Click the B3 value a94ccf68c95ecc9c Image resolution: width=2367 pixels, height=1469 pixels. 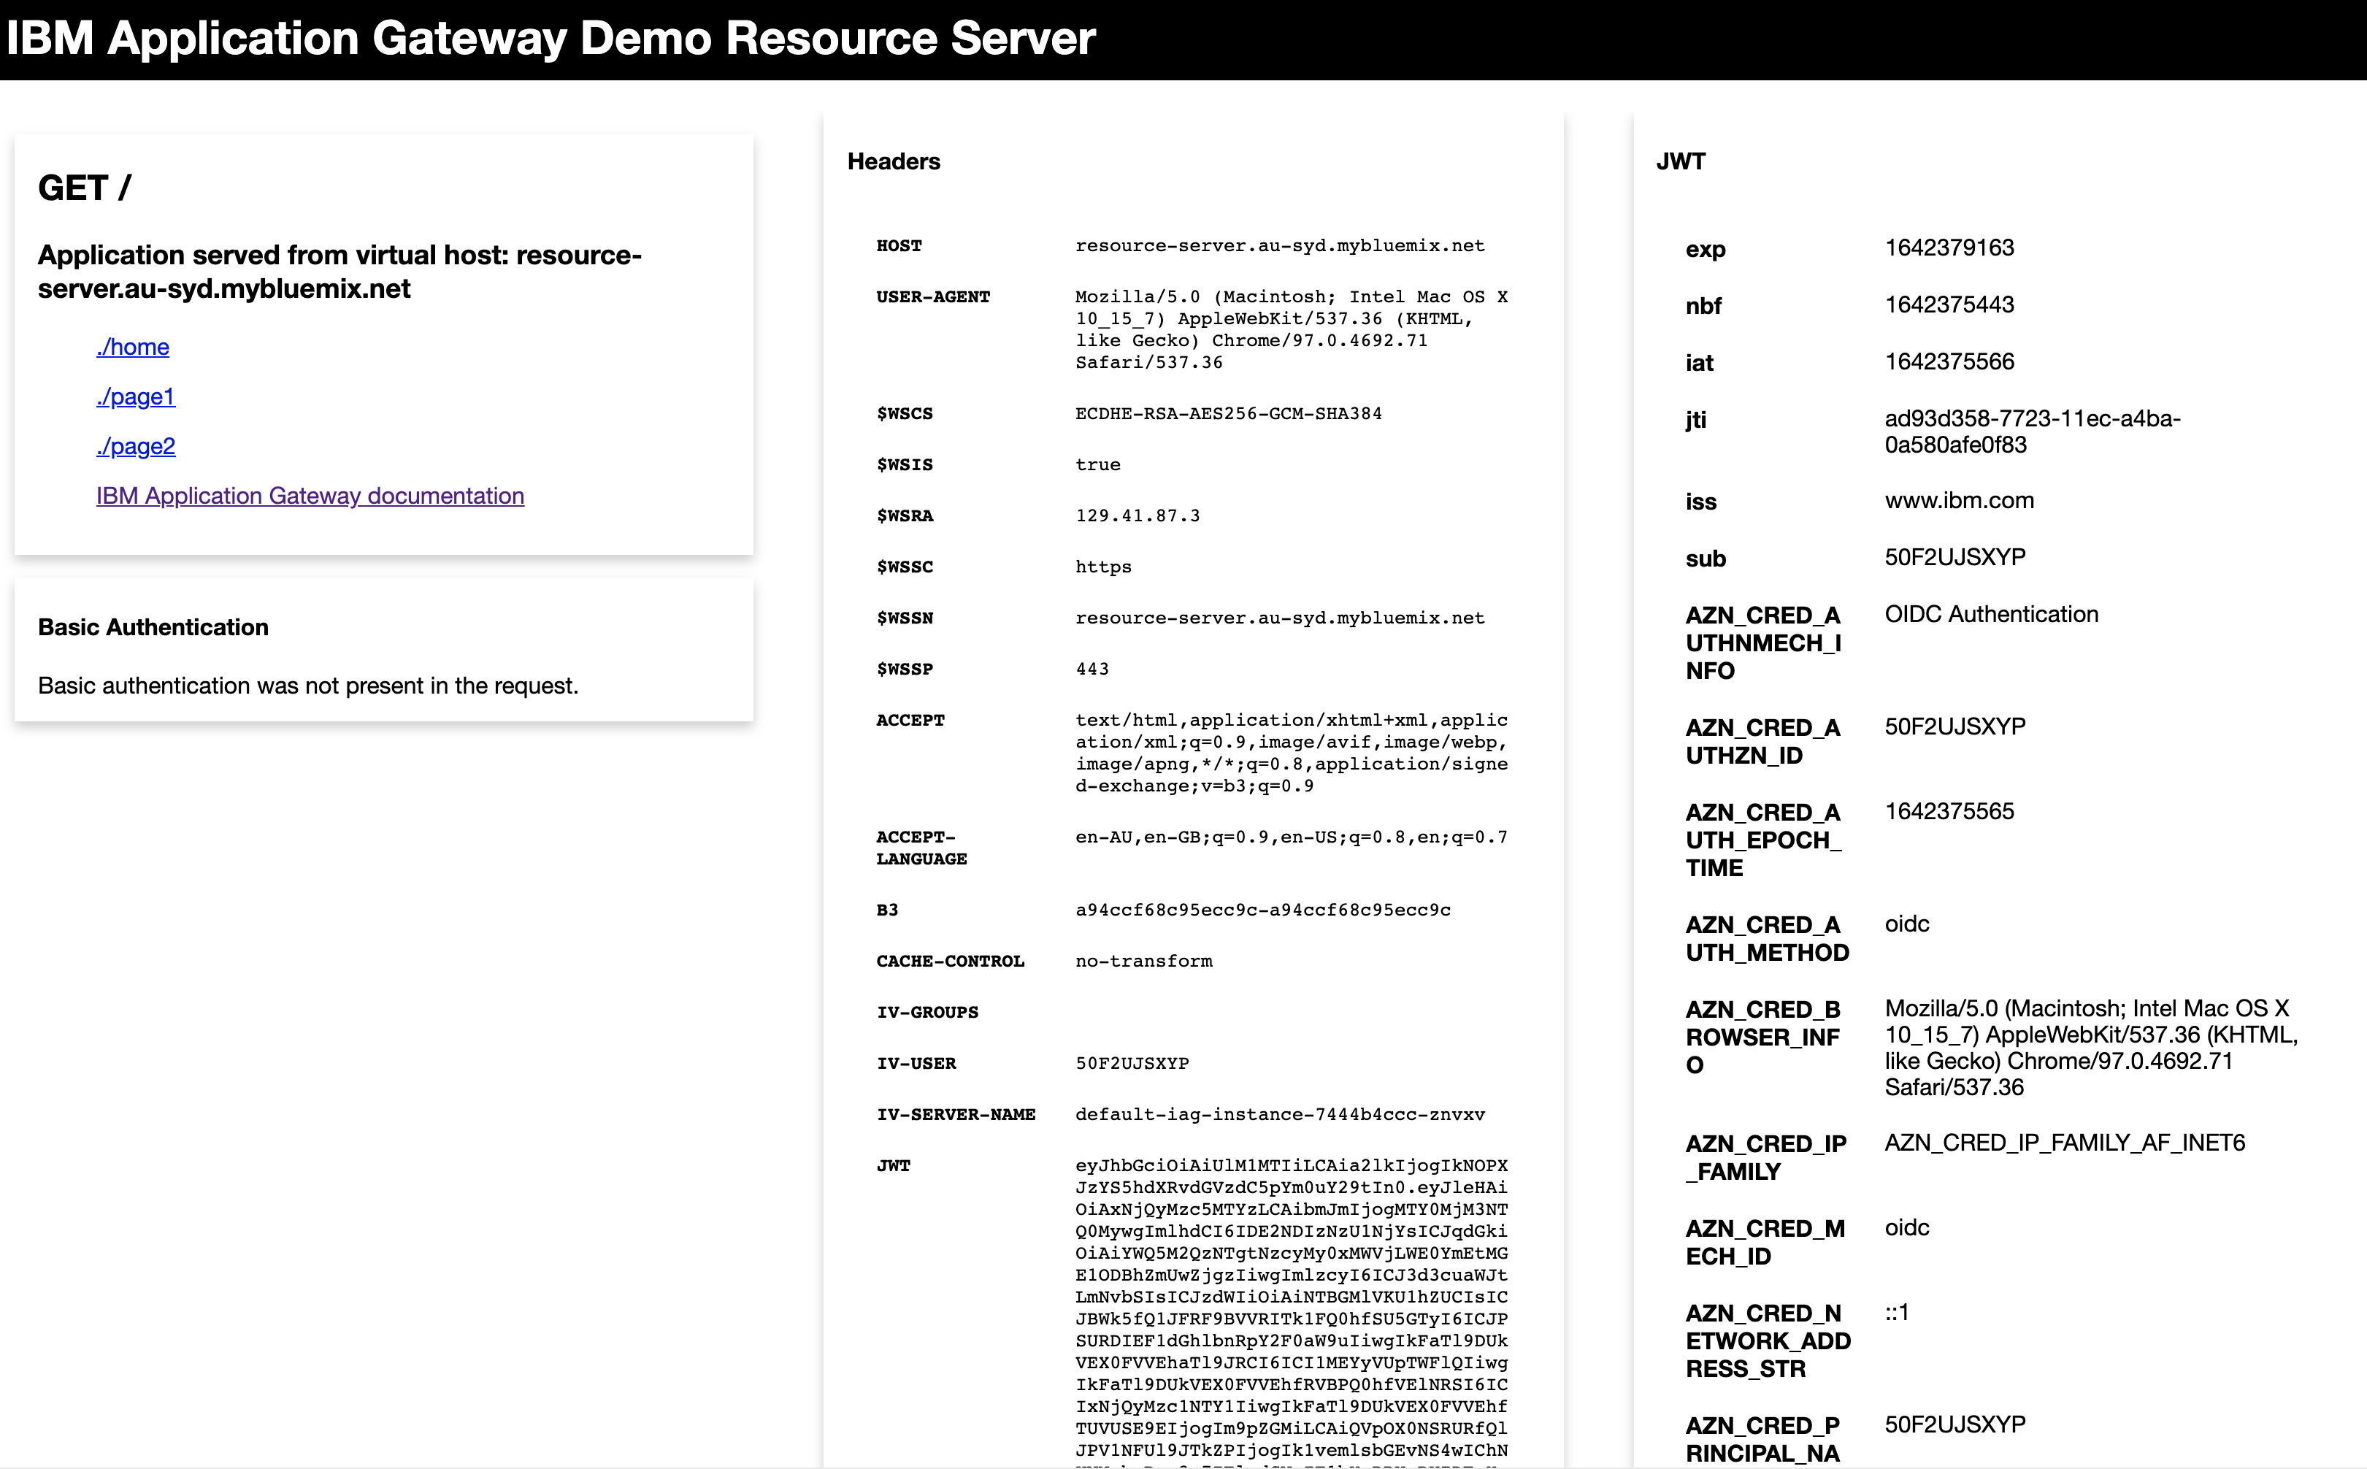tap(1262, 910)
